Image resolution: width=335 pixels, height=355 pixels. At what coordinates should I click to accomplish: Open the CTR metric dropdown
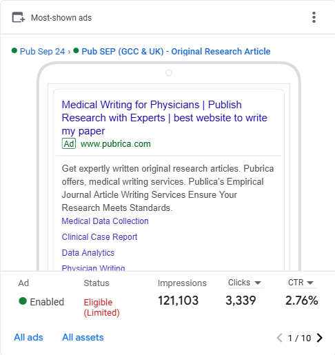tap(301, 283)
